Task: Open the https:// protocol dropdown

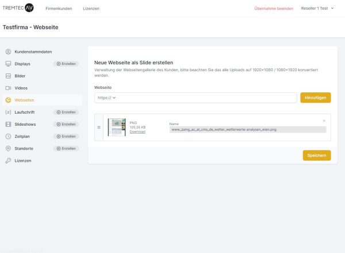Action: (x=107, y=98)
